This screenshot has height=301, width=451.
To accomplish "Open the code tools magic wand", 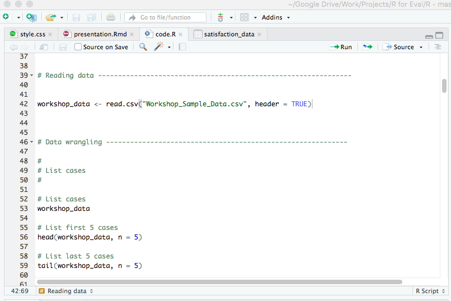I will click(x=159, y=47).
